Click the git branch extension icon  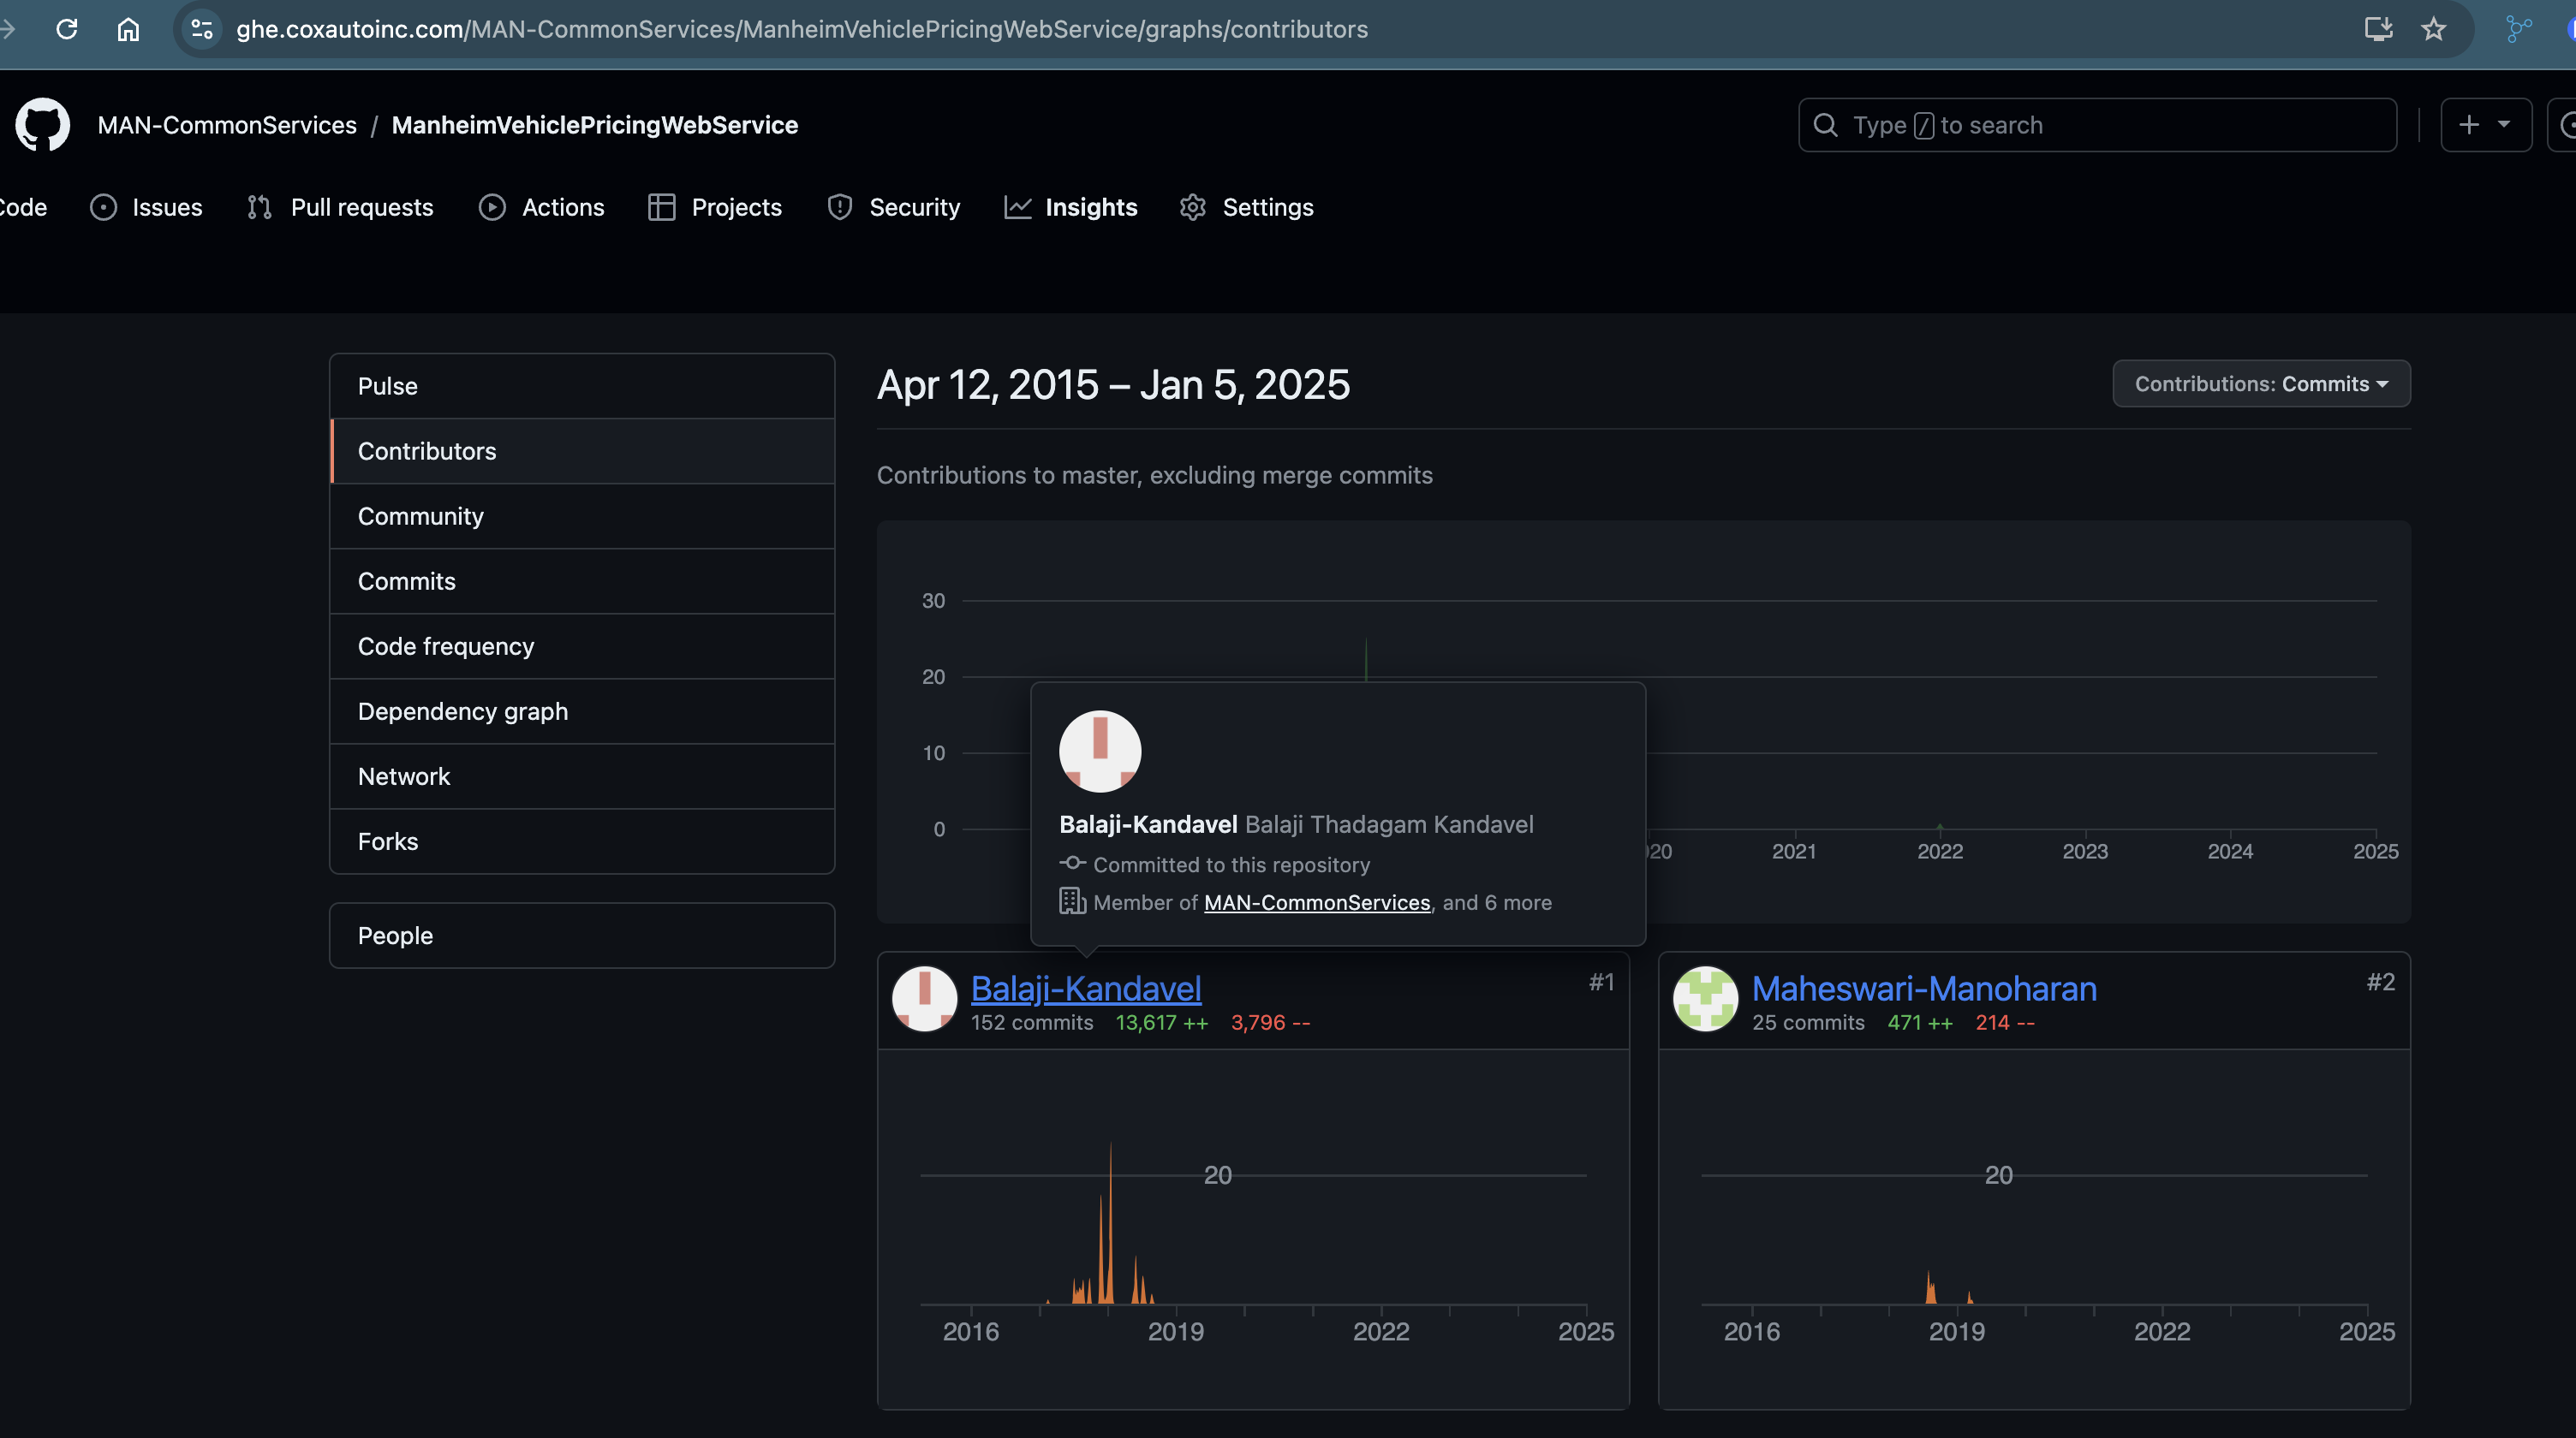[x=2519, y=29]
